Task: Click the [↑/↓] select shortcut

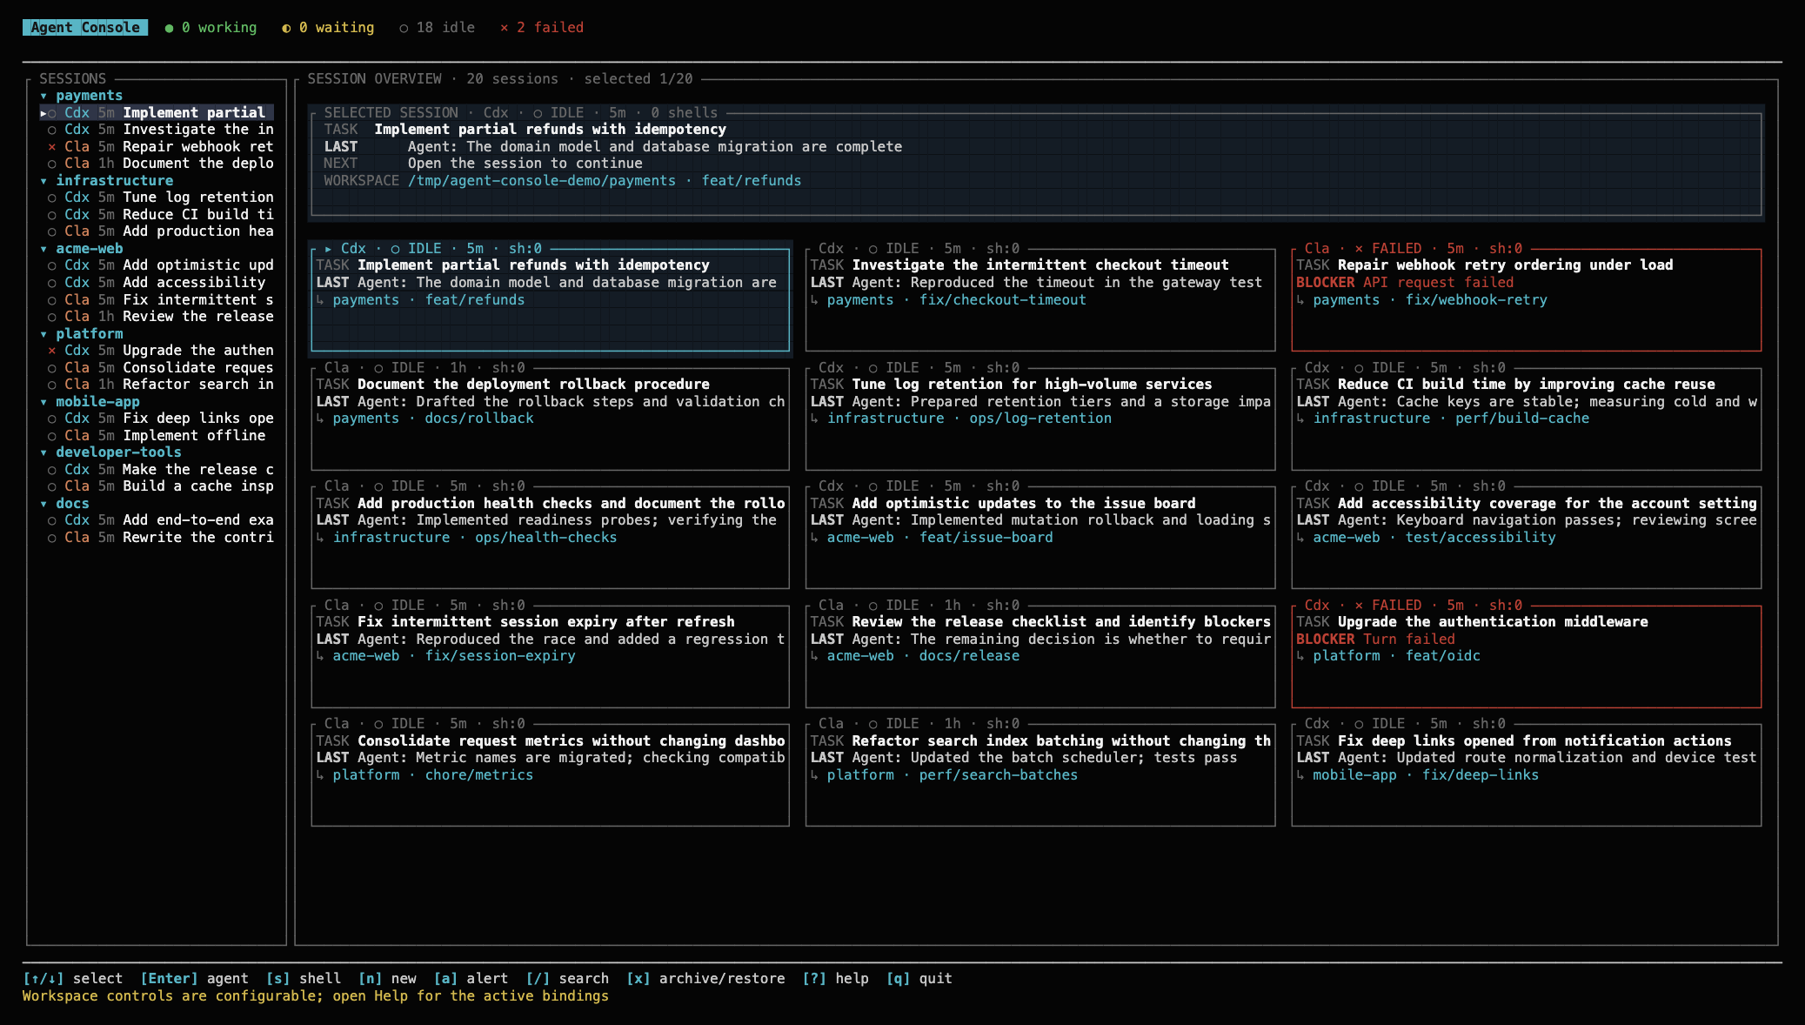Action: tap(72, 979)
